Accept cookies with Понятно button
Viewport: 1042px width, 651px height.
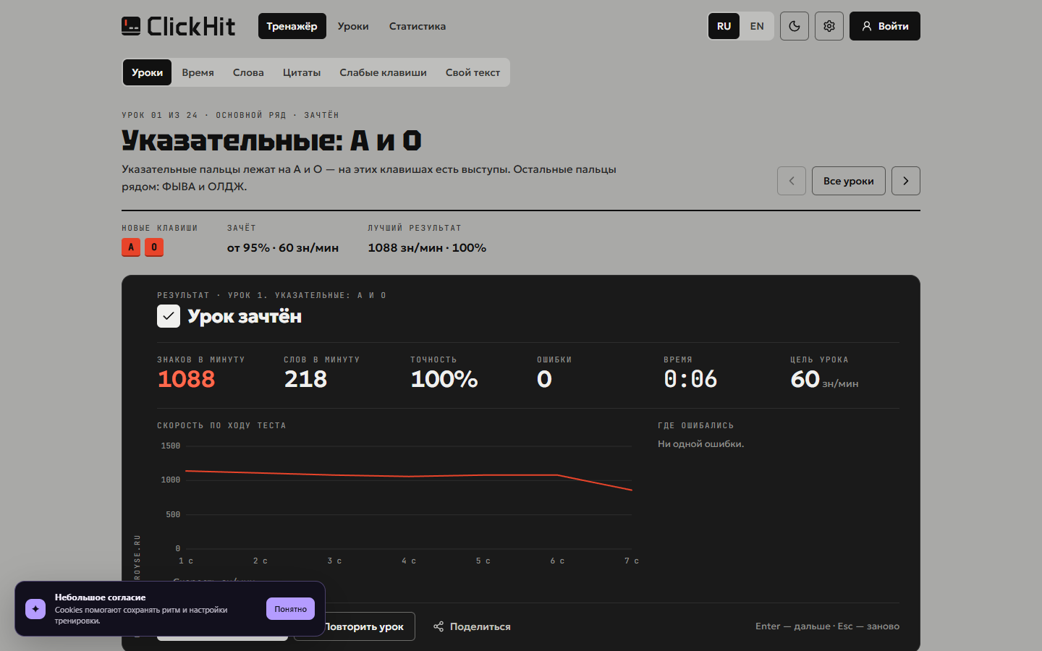291,609
